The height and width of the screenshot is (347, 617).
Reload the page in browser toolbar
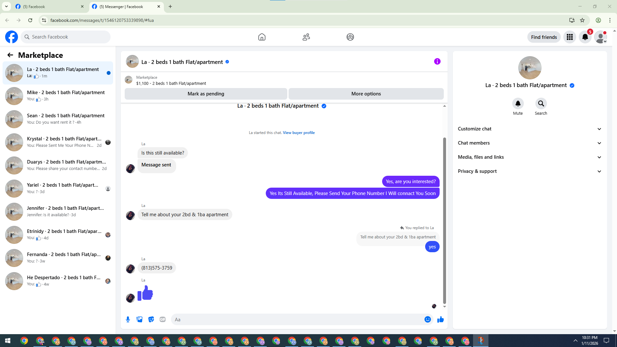pos(30,20)
